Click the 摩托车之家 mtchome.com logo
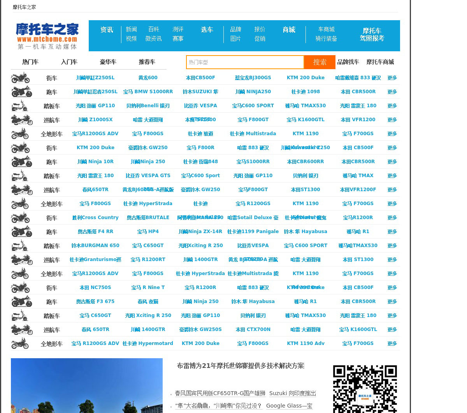This screenshot has height=413, width=467. (x=47, y=36)
